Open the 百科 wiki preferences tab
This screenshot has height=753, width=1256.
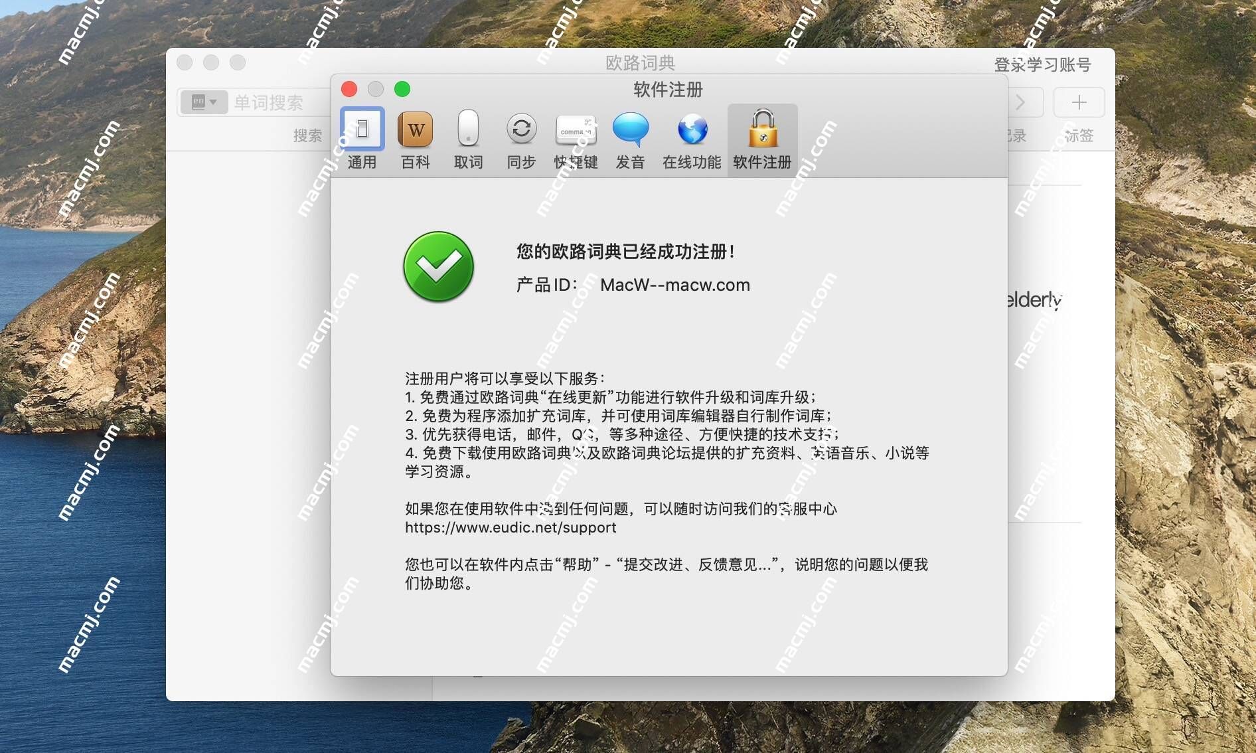click(416, 139)
